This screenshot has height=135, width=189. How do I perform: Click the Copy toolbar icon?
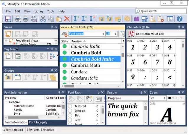(x=51, y=19)
